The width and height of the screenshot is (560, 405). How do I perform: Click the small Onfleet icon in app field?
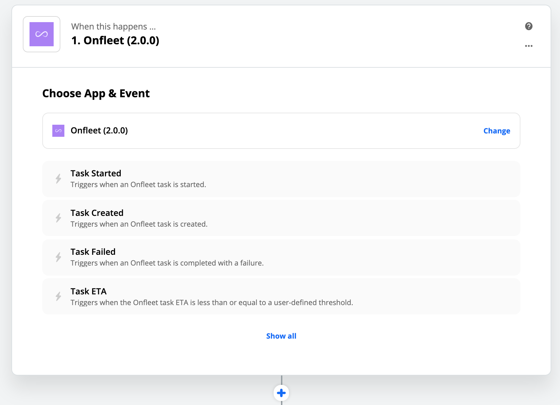[58, 131]
